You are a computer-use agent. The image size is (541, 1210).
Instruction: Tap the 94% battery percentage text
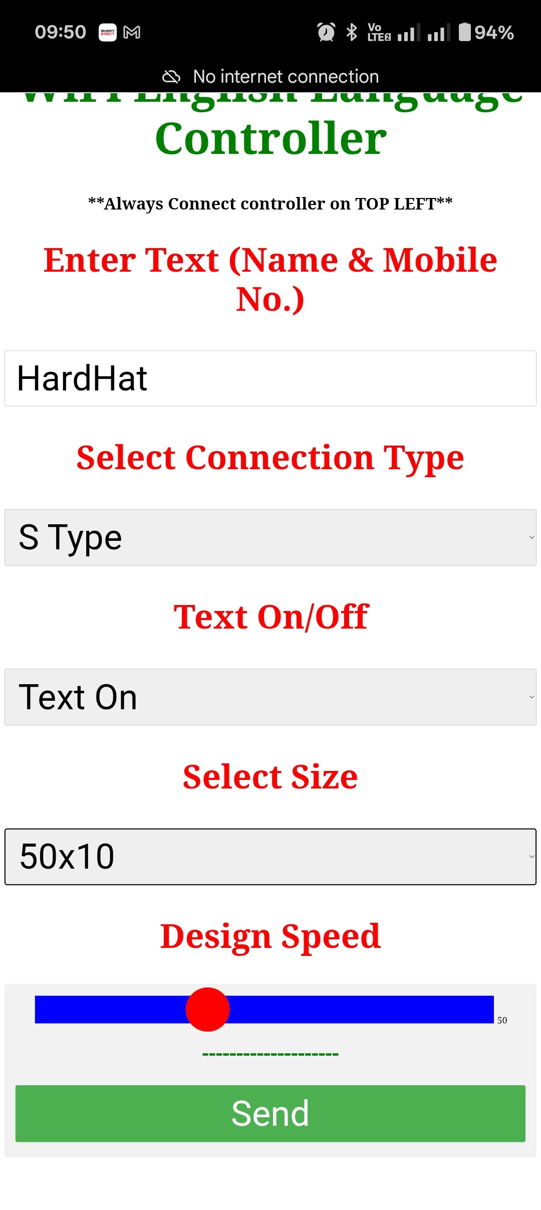(x=494, y=32)
